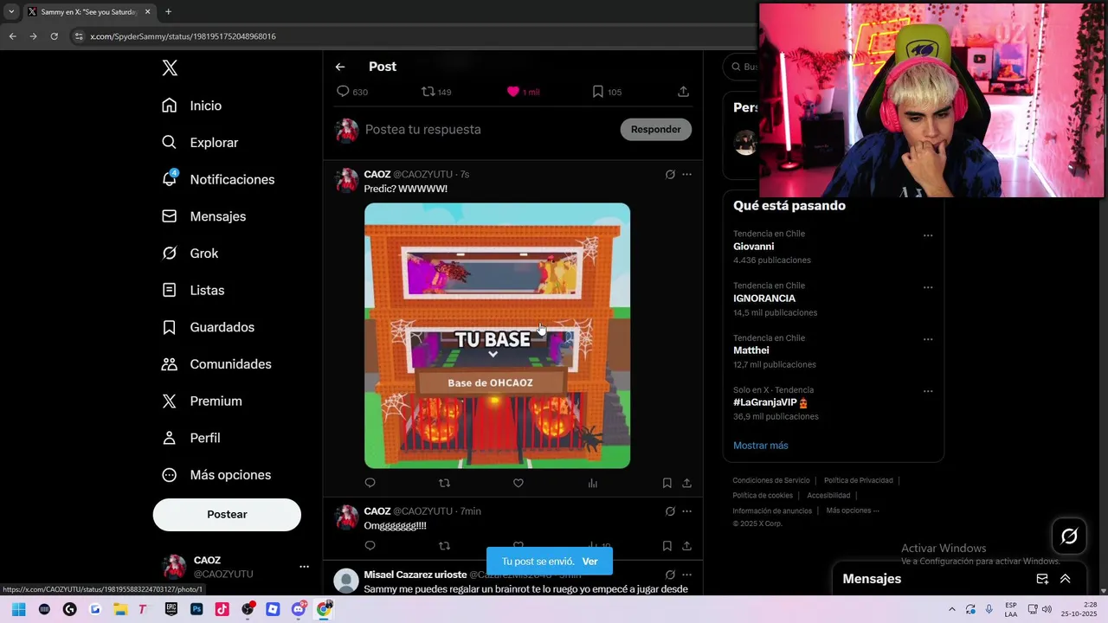Open TikTok from the taskbar
Image resolution: width=1108 pixels, height=623 pixels.
click(222, 609)
